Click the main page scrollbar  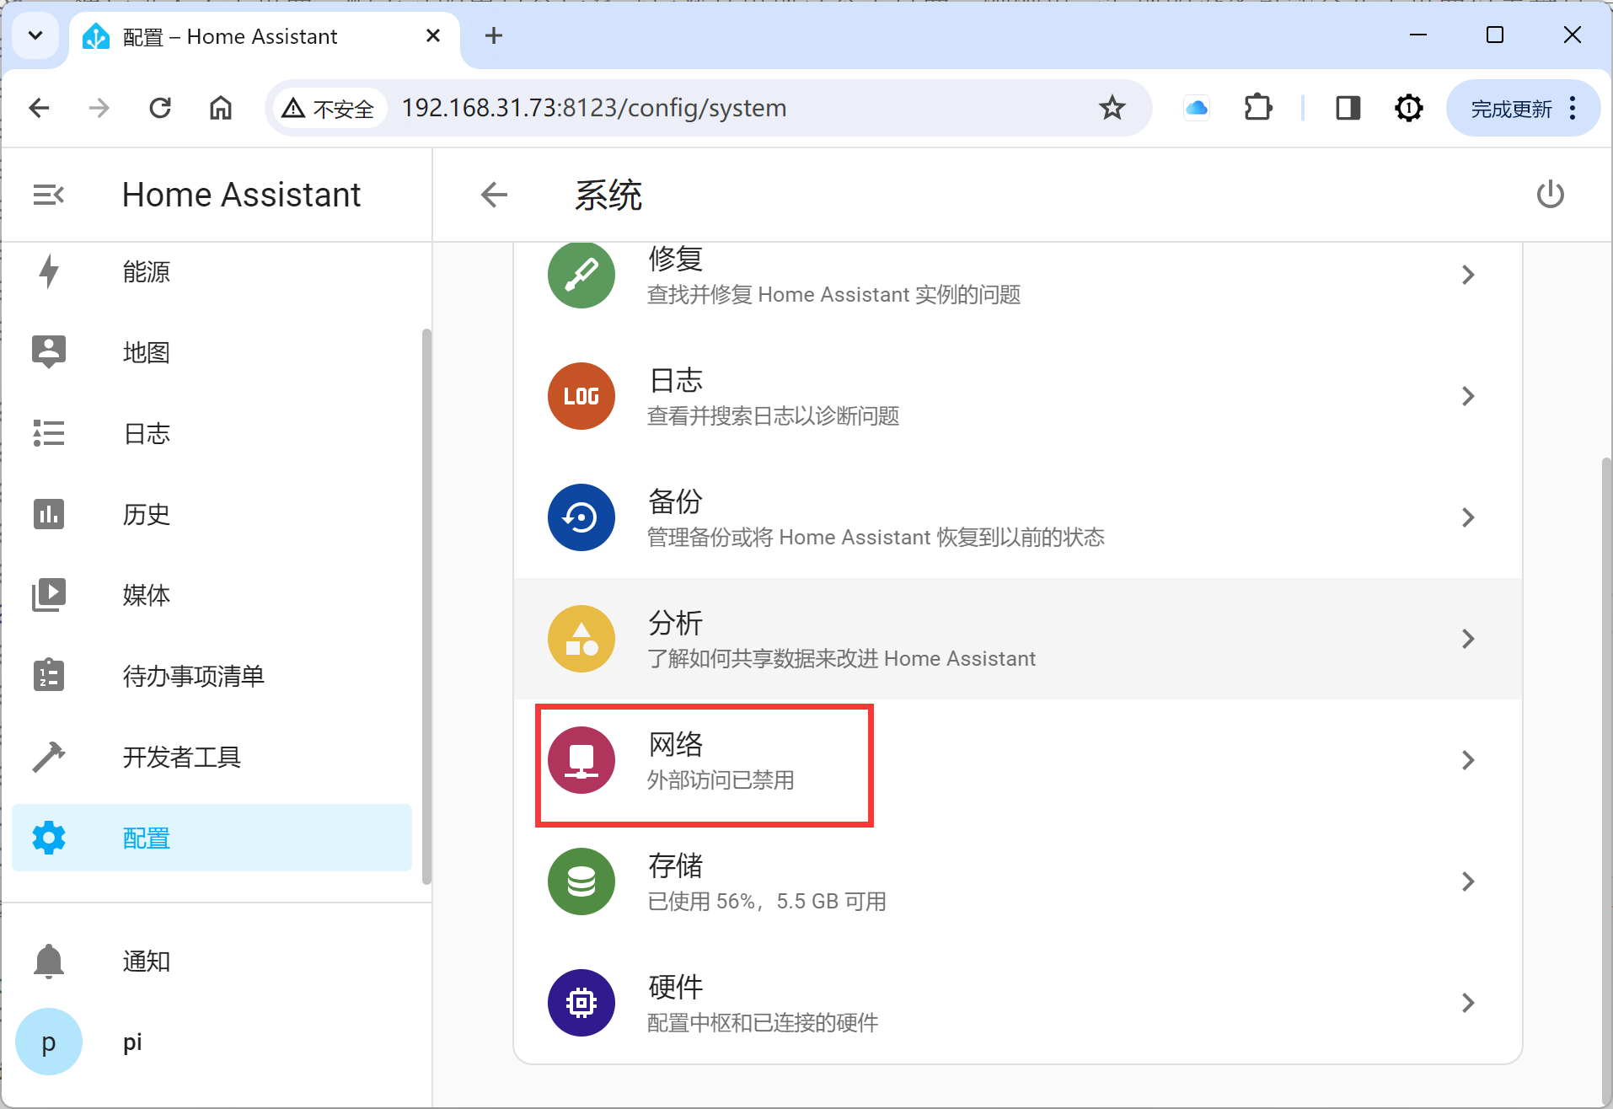1606,780
